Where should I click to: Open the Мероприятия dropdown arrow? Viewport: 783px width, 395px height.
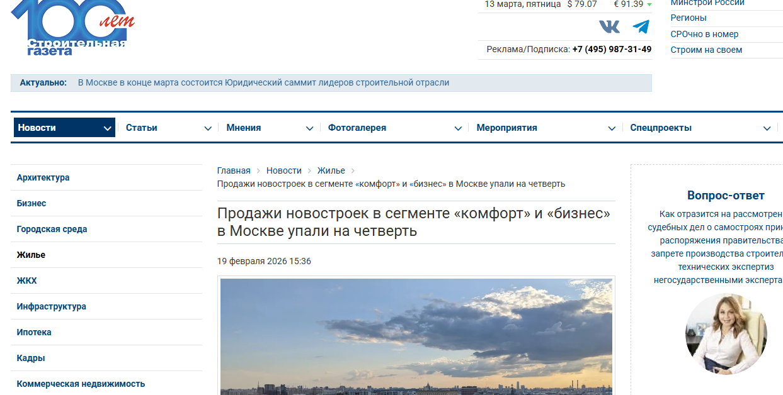[612, 128]
